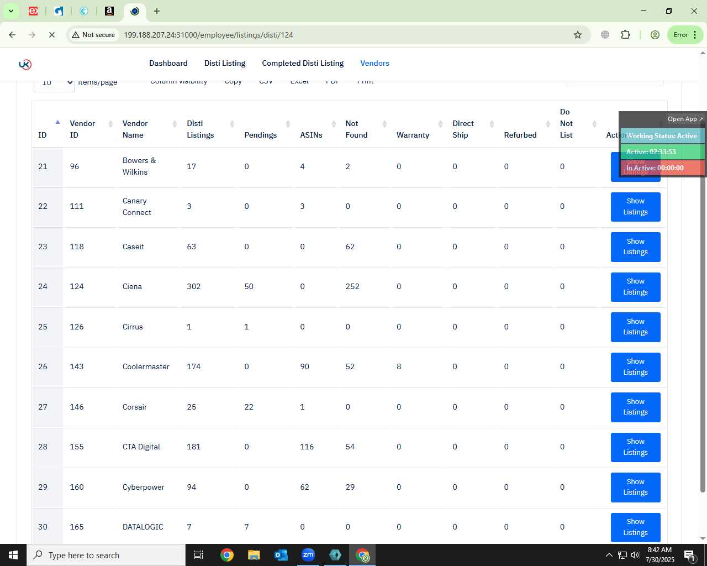Show Listings for Canary Connect

point(636,207)
